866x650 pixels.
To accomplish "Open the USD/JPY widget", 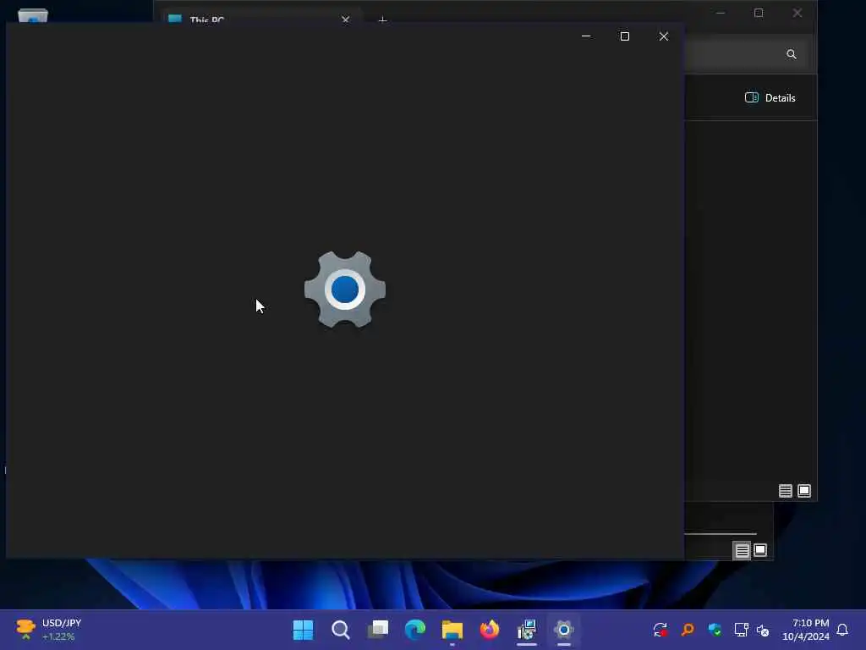I will coord(48,630).
